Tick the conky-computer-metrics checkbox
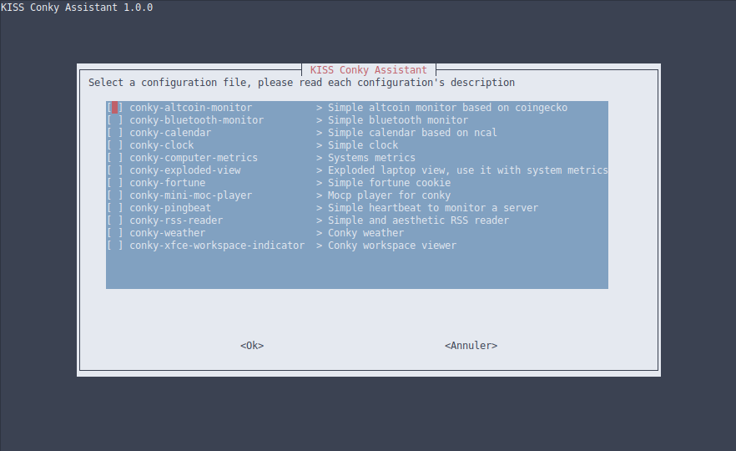Image resolution: width=736 pixels, height=451 pixels. [114, 158]
